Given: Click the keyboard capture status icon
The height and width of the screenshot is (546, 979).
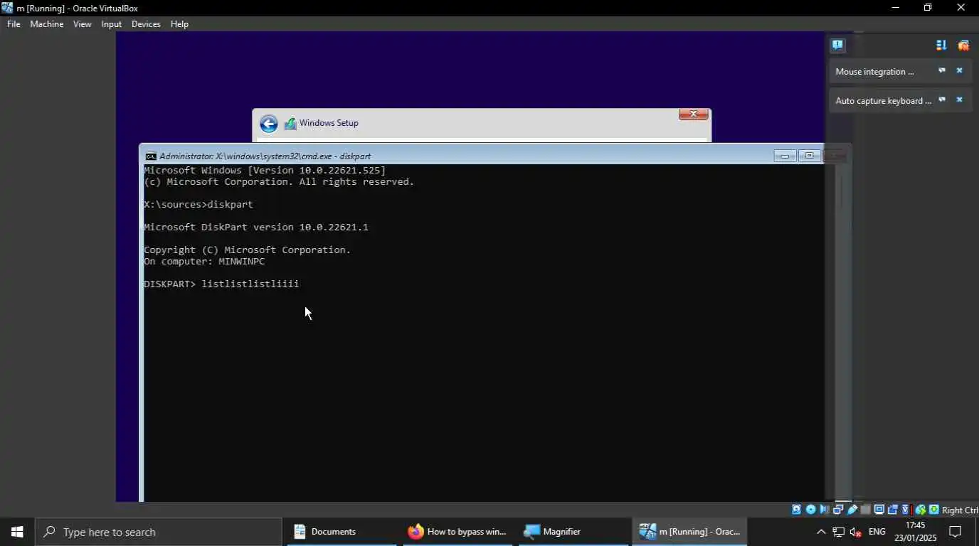Looking at the screenshot, I should click(x=933, y=510).
